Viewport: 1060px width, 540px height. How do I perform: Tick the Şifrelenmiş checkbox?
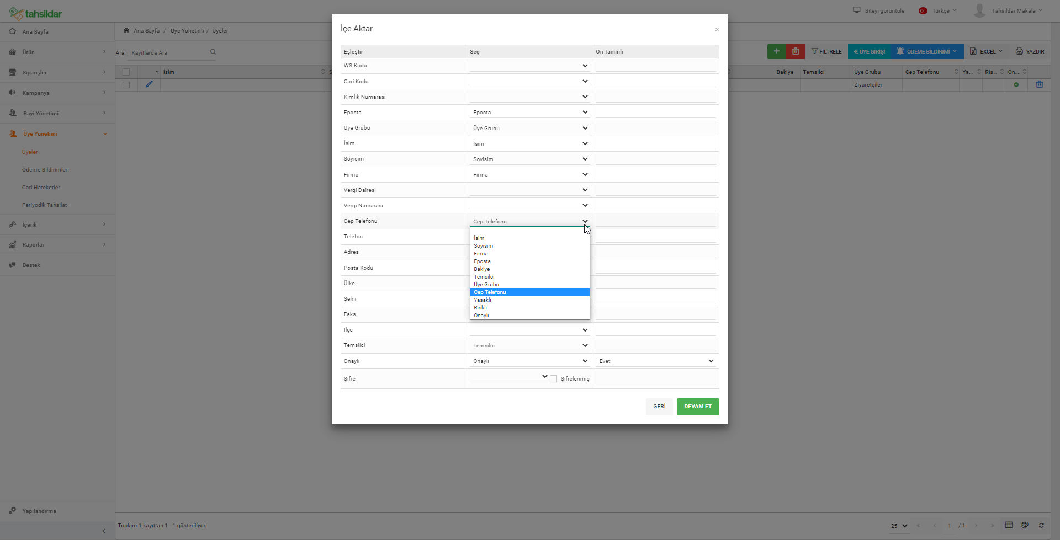pyautogui.click(x=553, y=379)
